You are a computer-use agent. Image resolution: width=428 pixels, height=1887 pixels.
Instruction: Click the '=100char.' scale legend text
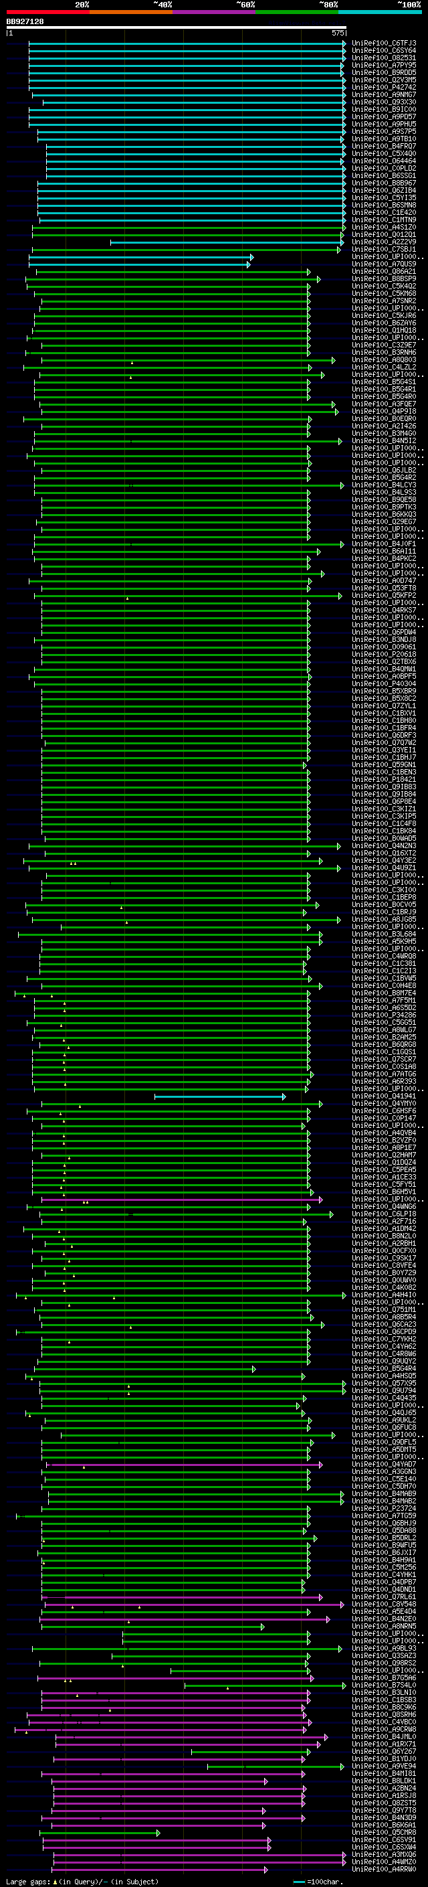(325, 1881)
